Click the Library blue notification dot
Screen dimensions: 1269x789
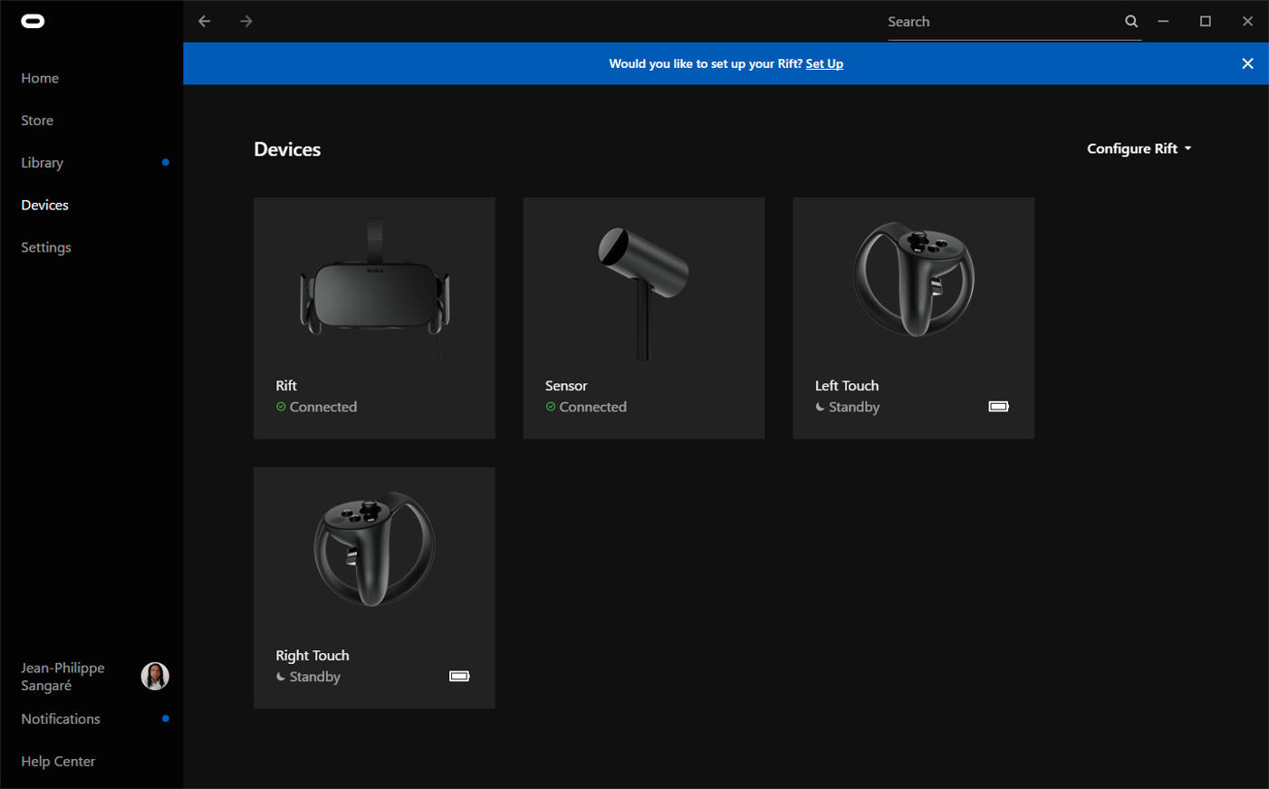pyautogui.click(x=165, y=162)
